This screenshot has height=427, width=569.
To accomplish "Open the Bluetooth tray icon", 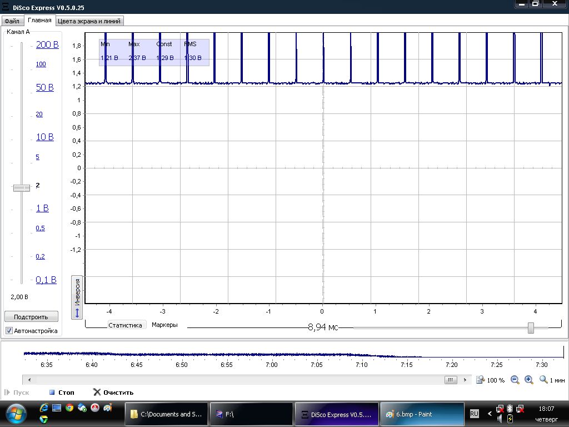I will click(510, 409).
